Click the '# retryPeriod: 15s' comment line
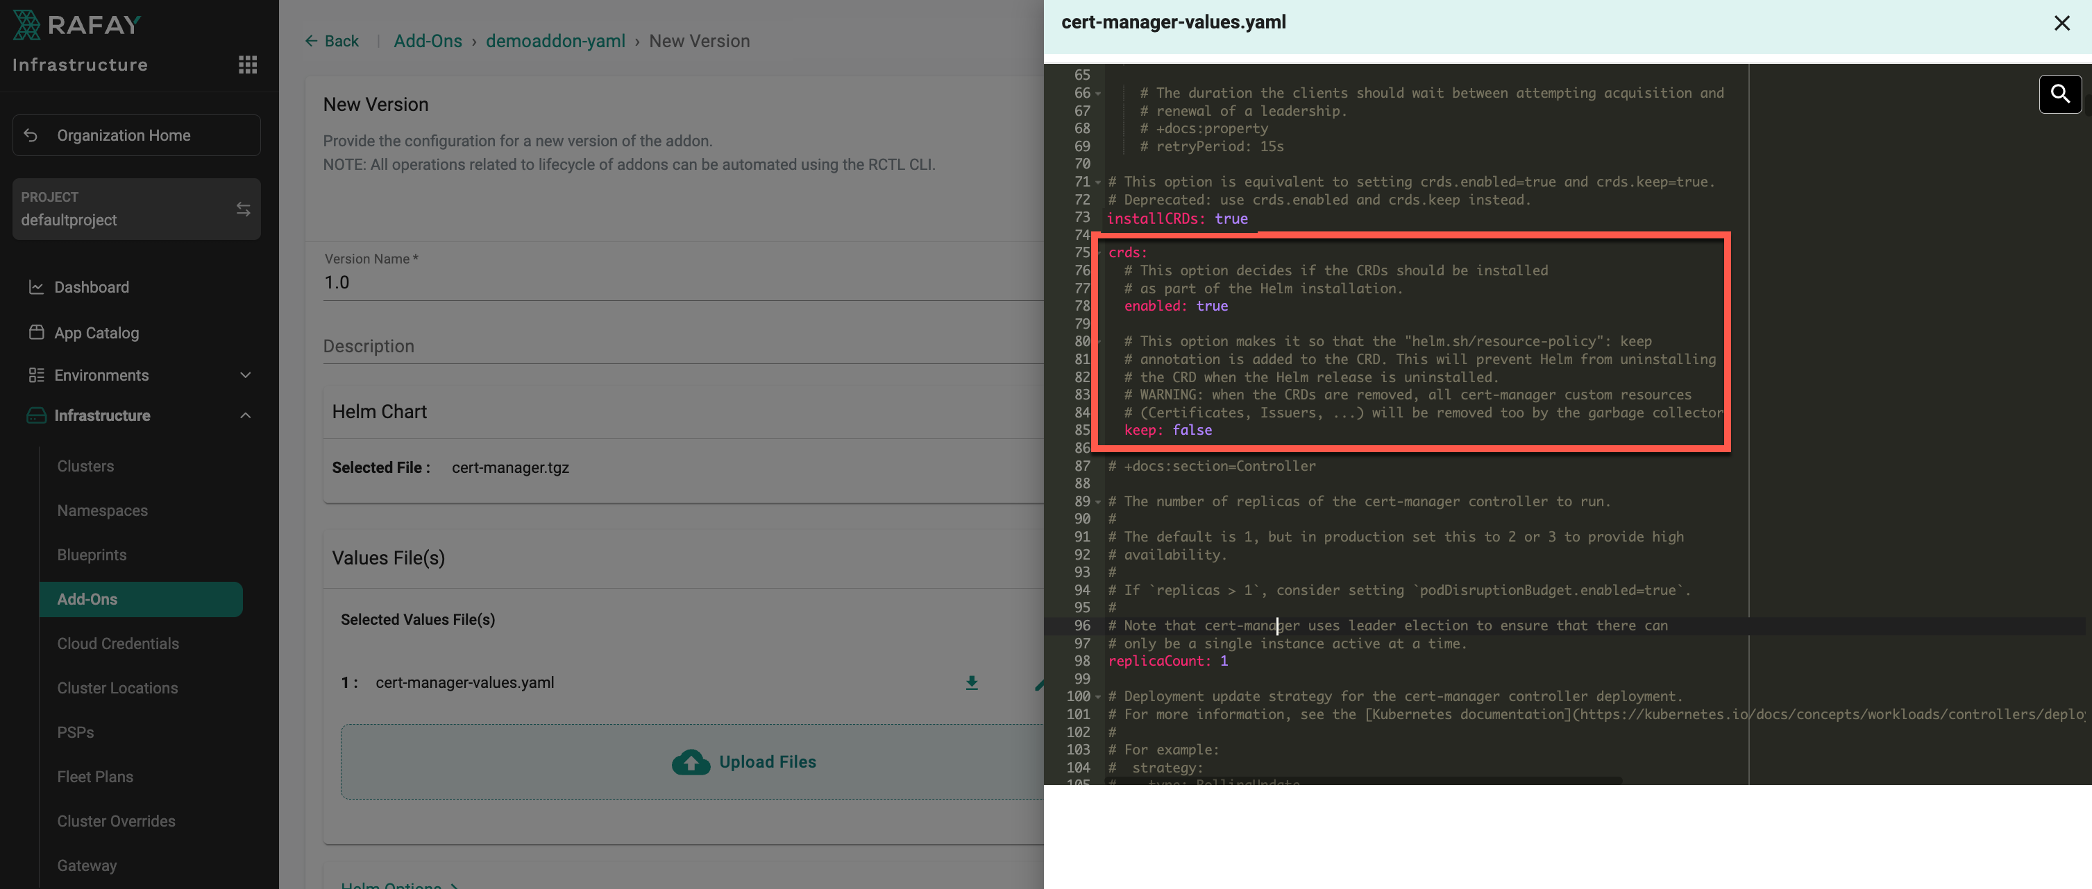 pyautogui.click(x=1212, y=147)
